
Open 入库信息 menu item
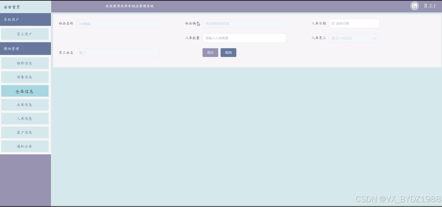25,119
